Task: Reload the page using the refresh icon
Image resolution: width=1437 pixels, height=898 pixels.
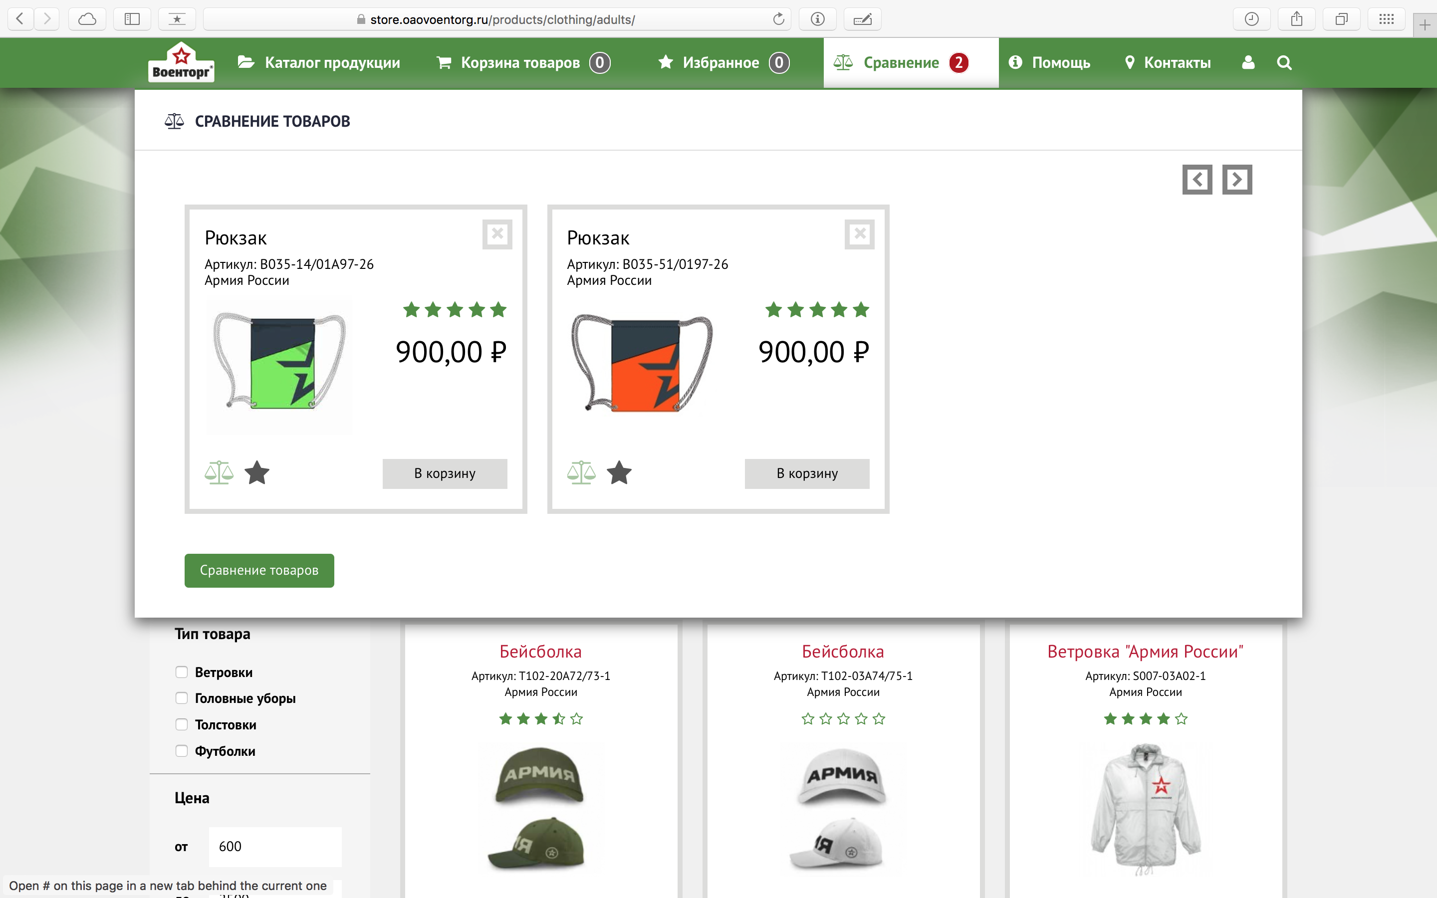Action: pos(778,19)
